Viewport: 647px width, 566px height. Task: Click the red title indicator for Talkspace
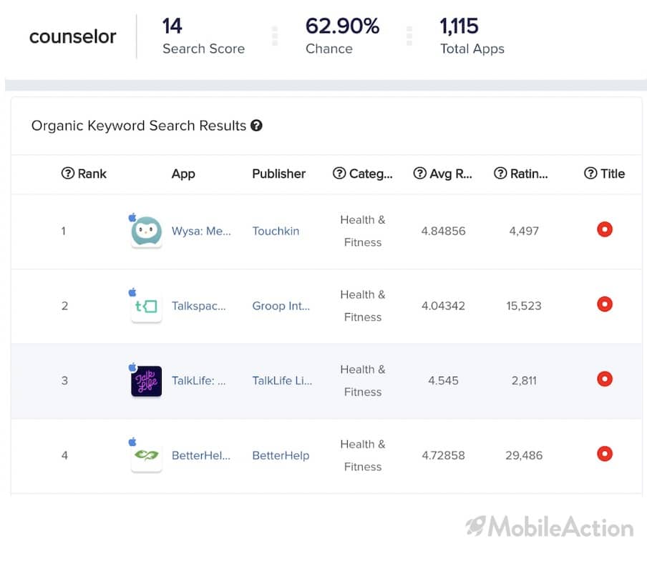(x=605, y=304)
